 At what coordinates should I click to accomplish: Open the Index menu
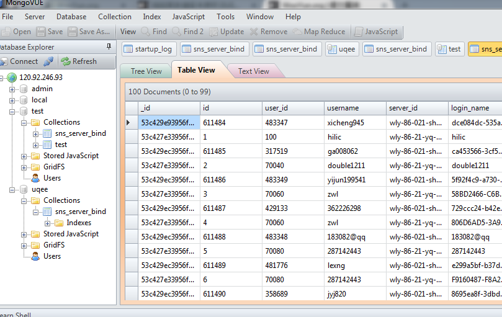(x=152, y=17)
